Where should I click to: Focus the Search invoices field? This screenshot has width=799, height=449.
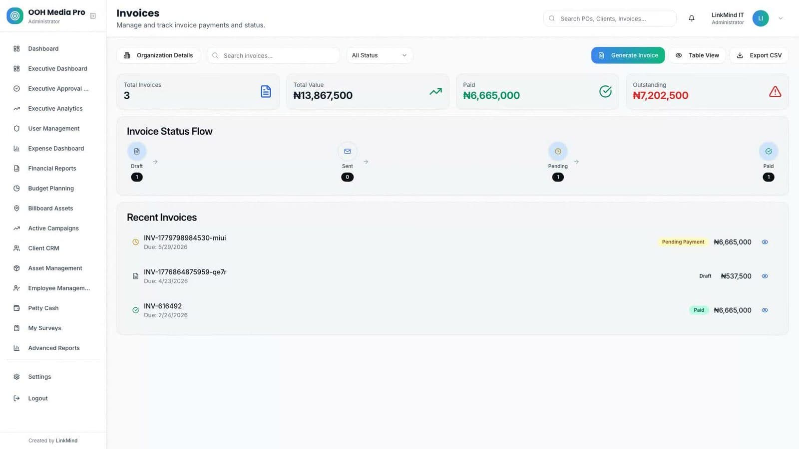tap(273, 55)
